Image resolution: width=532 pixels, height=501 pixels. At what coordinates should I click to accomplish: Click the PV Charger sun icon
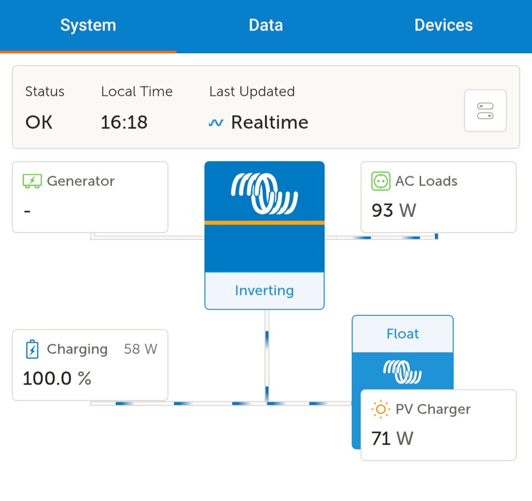click(x=381, y=409)
